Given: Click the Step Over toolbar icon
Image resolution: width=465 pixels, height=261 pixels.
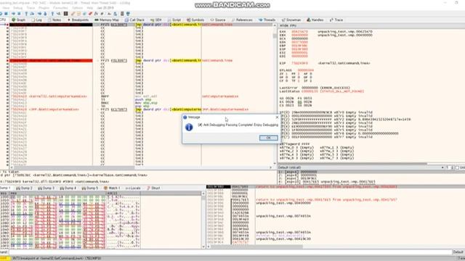Looking at the screenshot, I should [32, 14].
